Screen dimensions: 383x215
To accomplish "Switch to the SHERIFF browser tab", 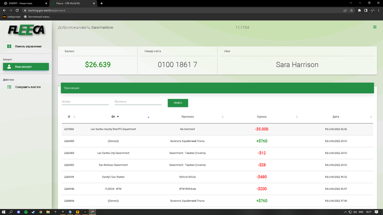I will tap(25, 4).
